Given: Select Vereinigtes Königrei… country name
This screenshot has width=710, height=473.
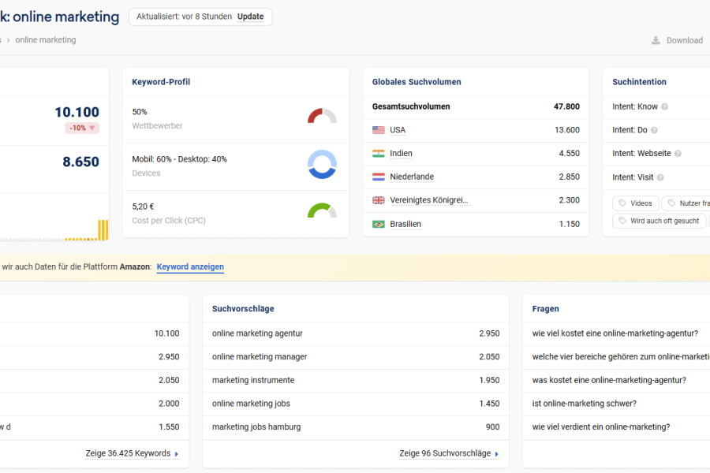Looking at the screenshot, I should coord(429,200).
